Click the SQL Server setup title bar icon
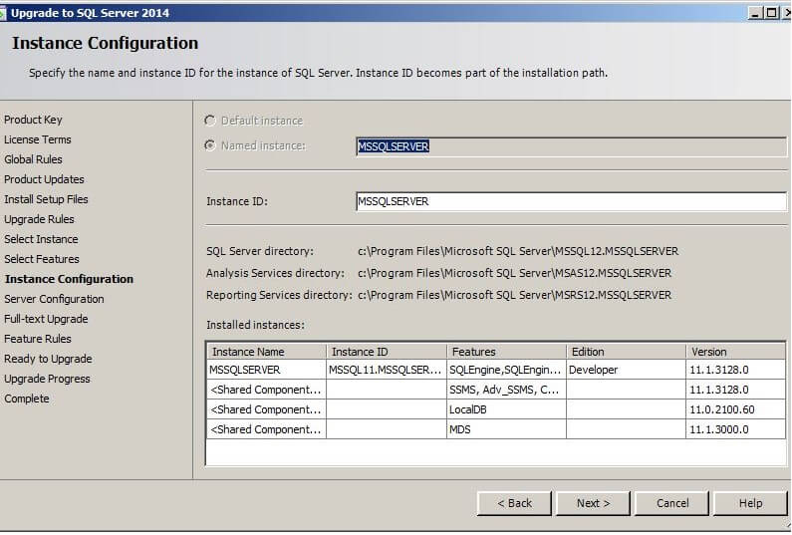This screenshot has width=792, height=535. click(5, 12)
